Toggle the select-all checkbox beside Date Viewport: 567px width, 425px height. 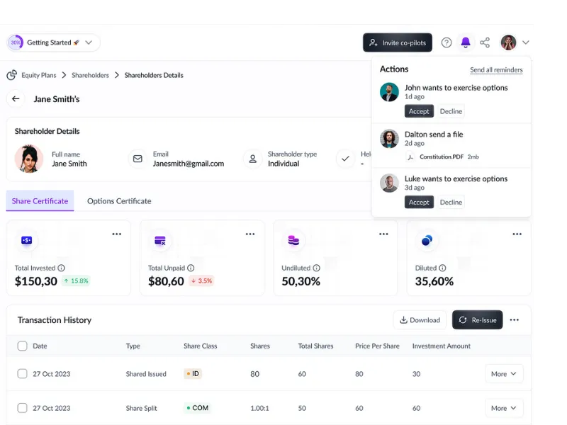click(23, 346)
